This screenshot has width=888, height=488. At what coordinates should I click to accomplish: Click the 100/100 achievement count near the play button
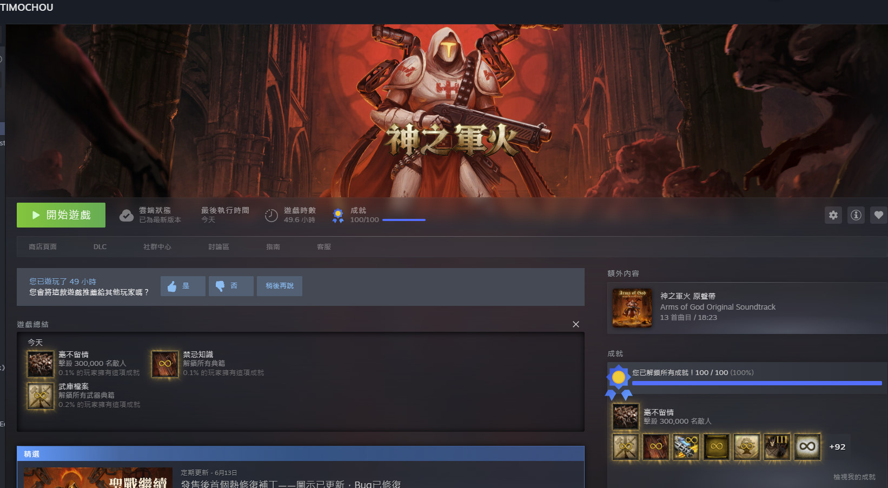(x=365, y=220)
